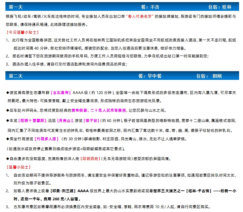Screen dimensions: 243x212
Task: Click the 第一天 day header
Action: pos(16,7)
